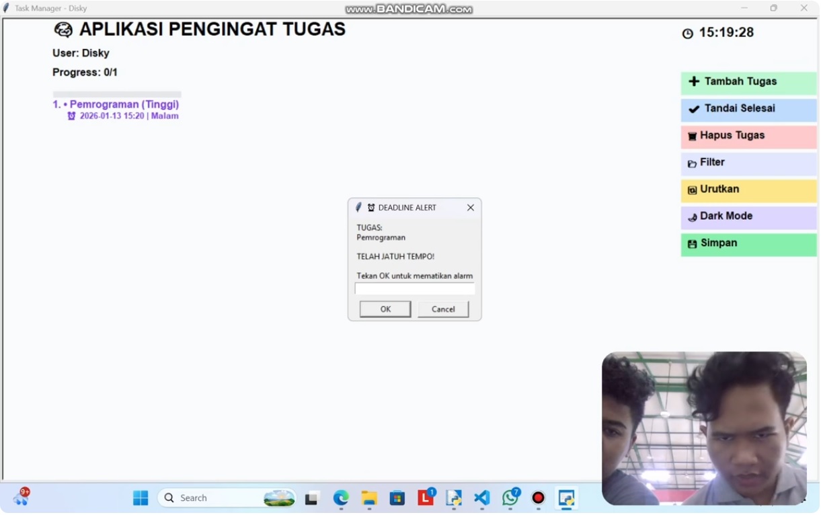Open Visual Studio Code from the taskbar
Image resolution: width=821 pixels, height=515 pixels.
point(481,498)
